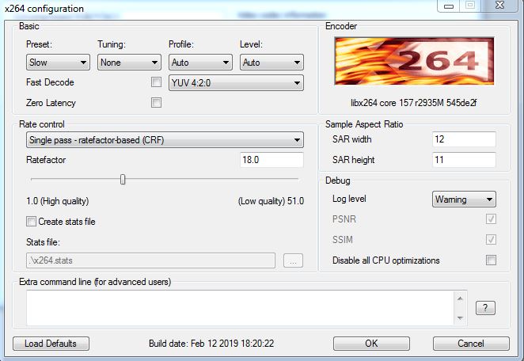Toggle the PSNR checkbox
The height and width of the screenshot is (361, 524).
pyautogui.click(x=491, y=219)
